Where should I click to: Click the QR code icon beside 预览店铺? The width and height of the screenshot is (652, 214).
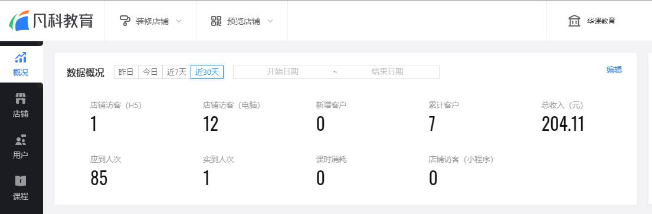pos(216,21)
